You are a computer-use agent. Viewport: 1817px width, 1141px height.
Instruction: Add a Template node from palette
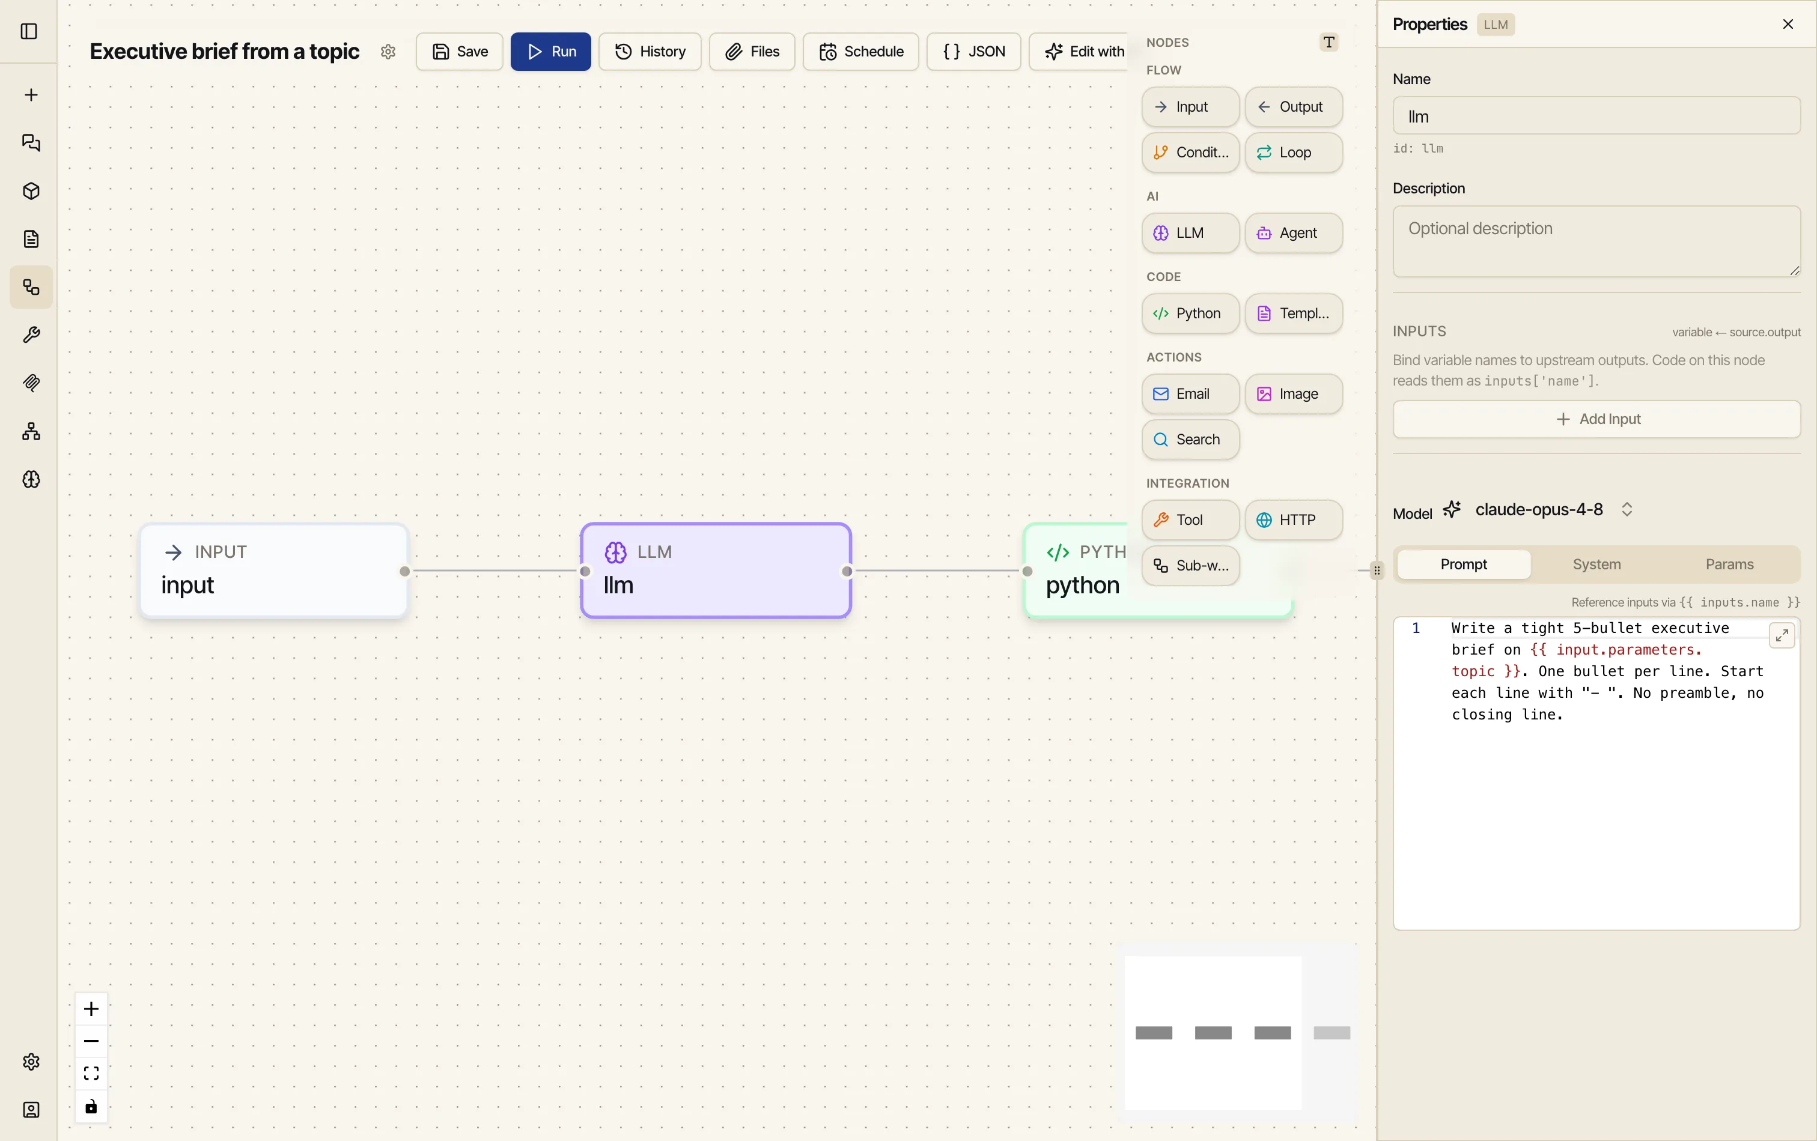click(x=1293, y=313)
